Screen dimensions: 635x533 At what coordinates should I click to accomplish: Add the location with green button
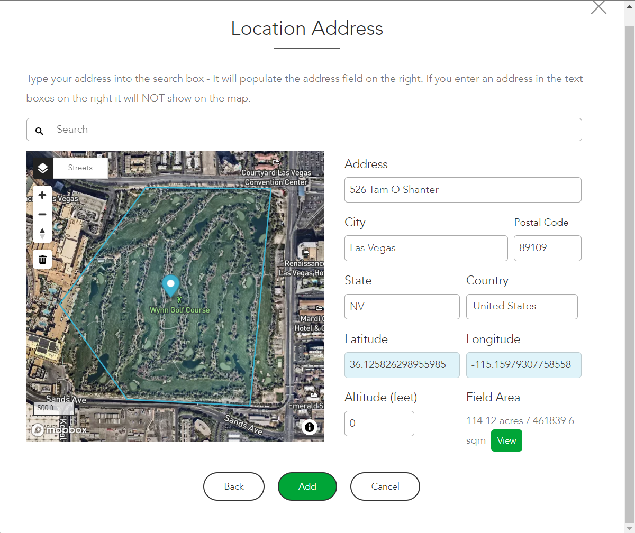pyautogui.click(x=307, y=486)
